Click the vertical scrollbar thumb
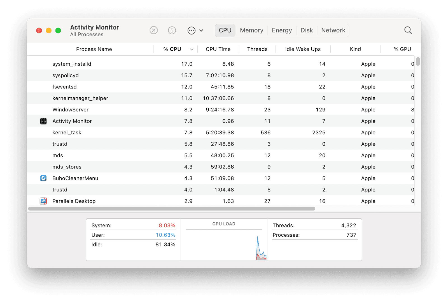448x303 pixels. tap(418, 62)
